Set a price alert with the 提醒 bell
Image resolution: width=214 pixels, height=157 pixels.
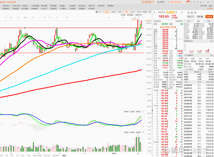pyautogui.click(x=200, y=17)
